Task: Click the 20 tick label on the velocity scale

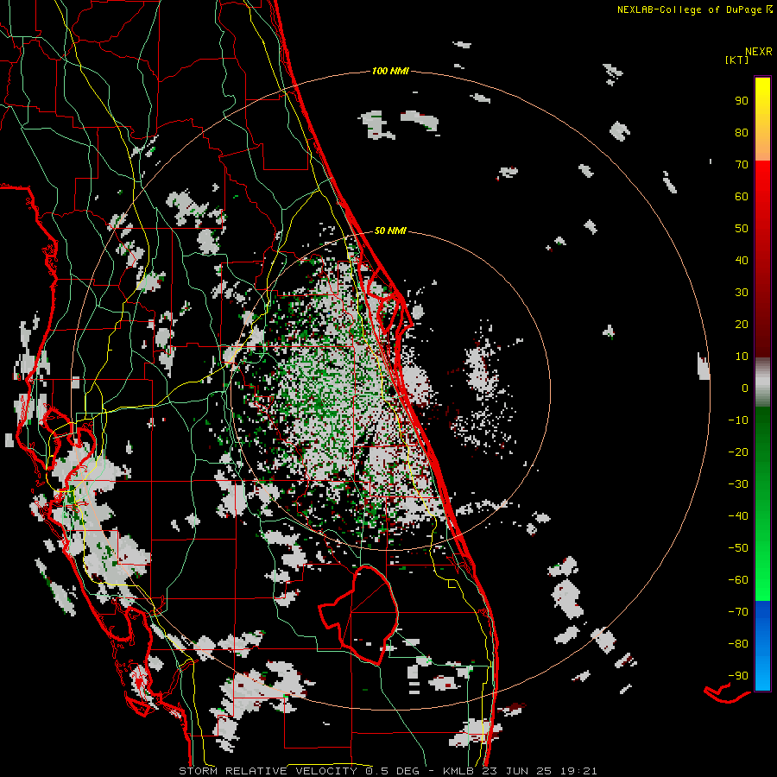Action: (742, 324)
